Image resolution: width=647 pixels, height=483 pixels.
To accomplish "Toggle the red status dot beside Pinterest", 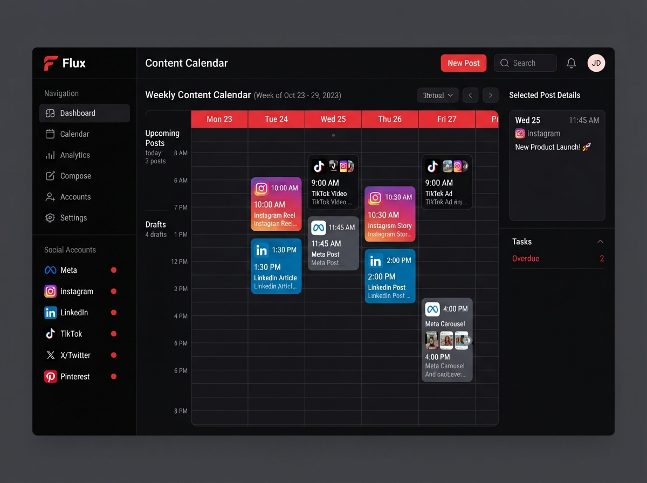I will coord(114,377).
